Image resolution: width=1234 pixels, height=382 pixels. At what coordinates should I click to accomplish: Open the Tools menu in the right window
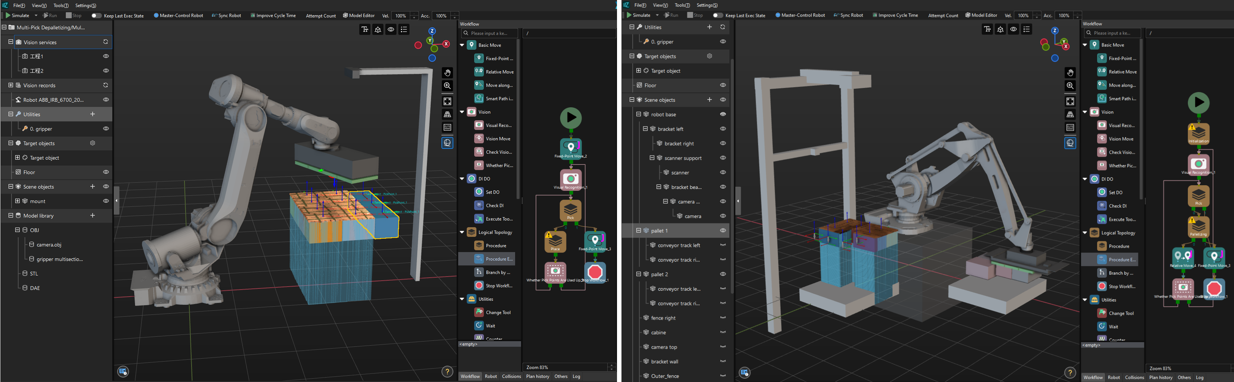click(x=682, y=5)
